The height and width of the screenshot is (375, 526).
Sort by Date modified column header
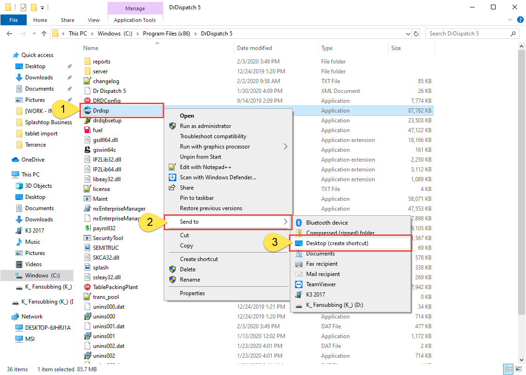pos(276,48)
